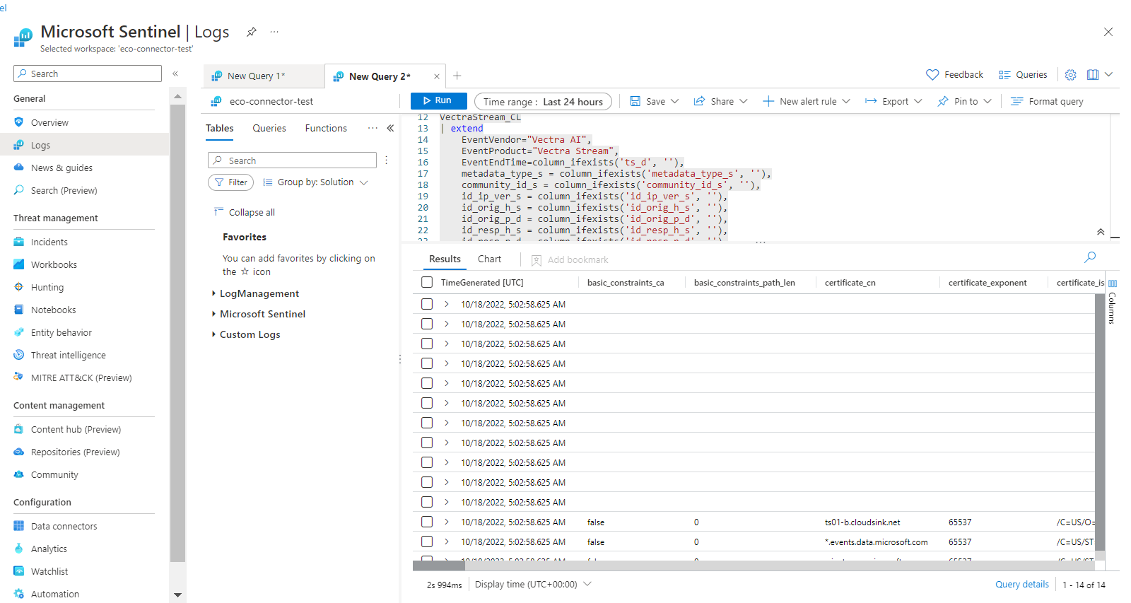Click Add bookmark
The image size is (1131, 603).
(x=570, y=260)
